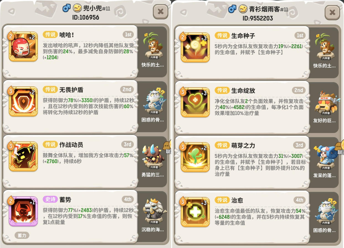This screenshot has width=344, height=248.
Task: Select the 生命种子 skill icon
Action: tap(195, 47)
